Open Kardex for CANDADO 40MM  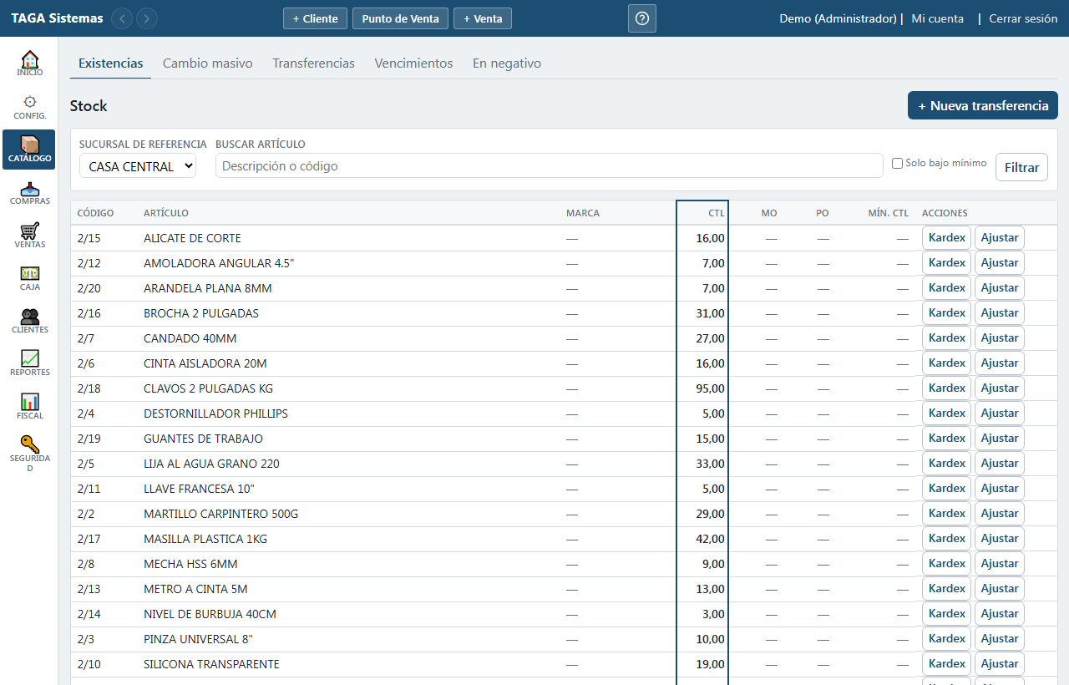(x=947, y=338)
